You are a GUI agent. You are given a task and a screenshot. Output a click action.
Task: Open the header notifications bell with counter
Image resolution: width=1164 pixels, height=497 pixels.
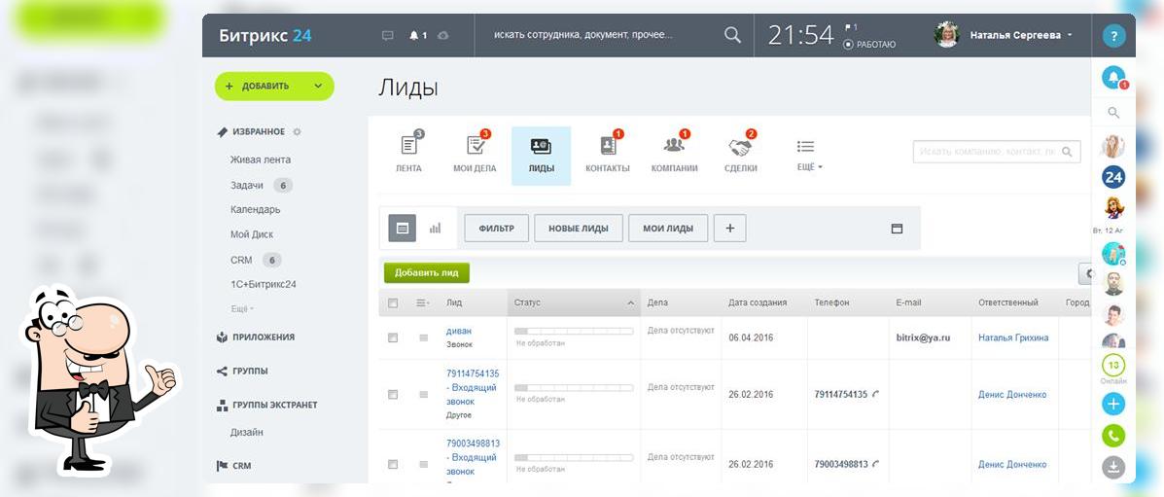418,35
